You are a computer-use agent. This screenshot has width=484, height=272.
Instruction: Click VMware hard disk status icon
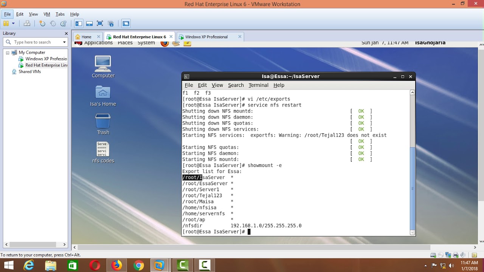433,255
